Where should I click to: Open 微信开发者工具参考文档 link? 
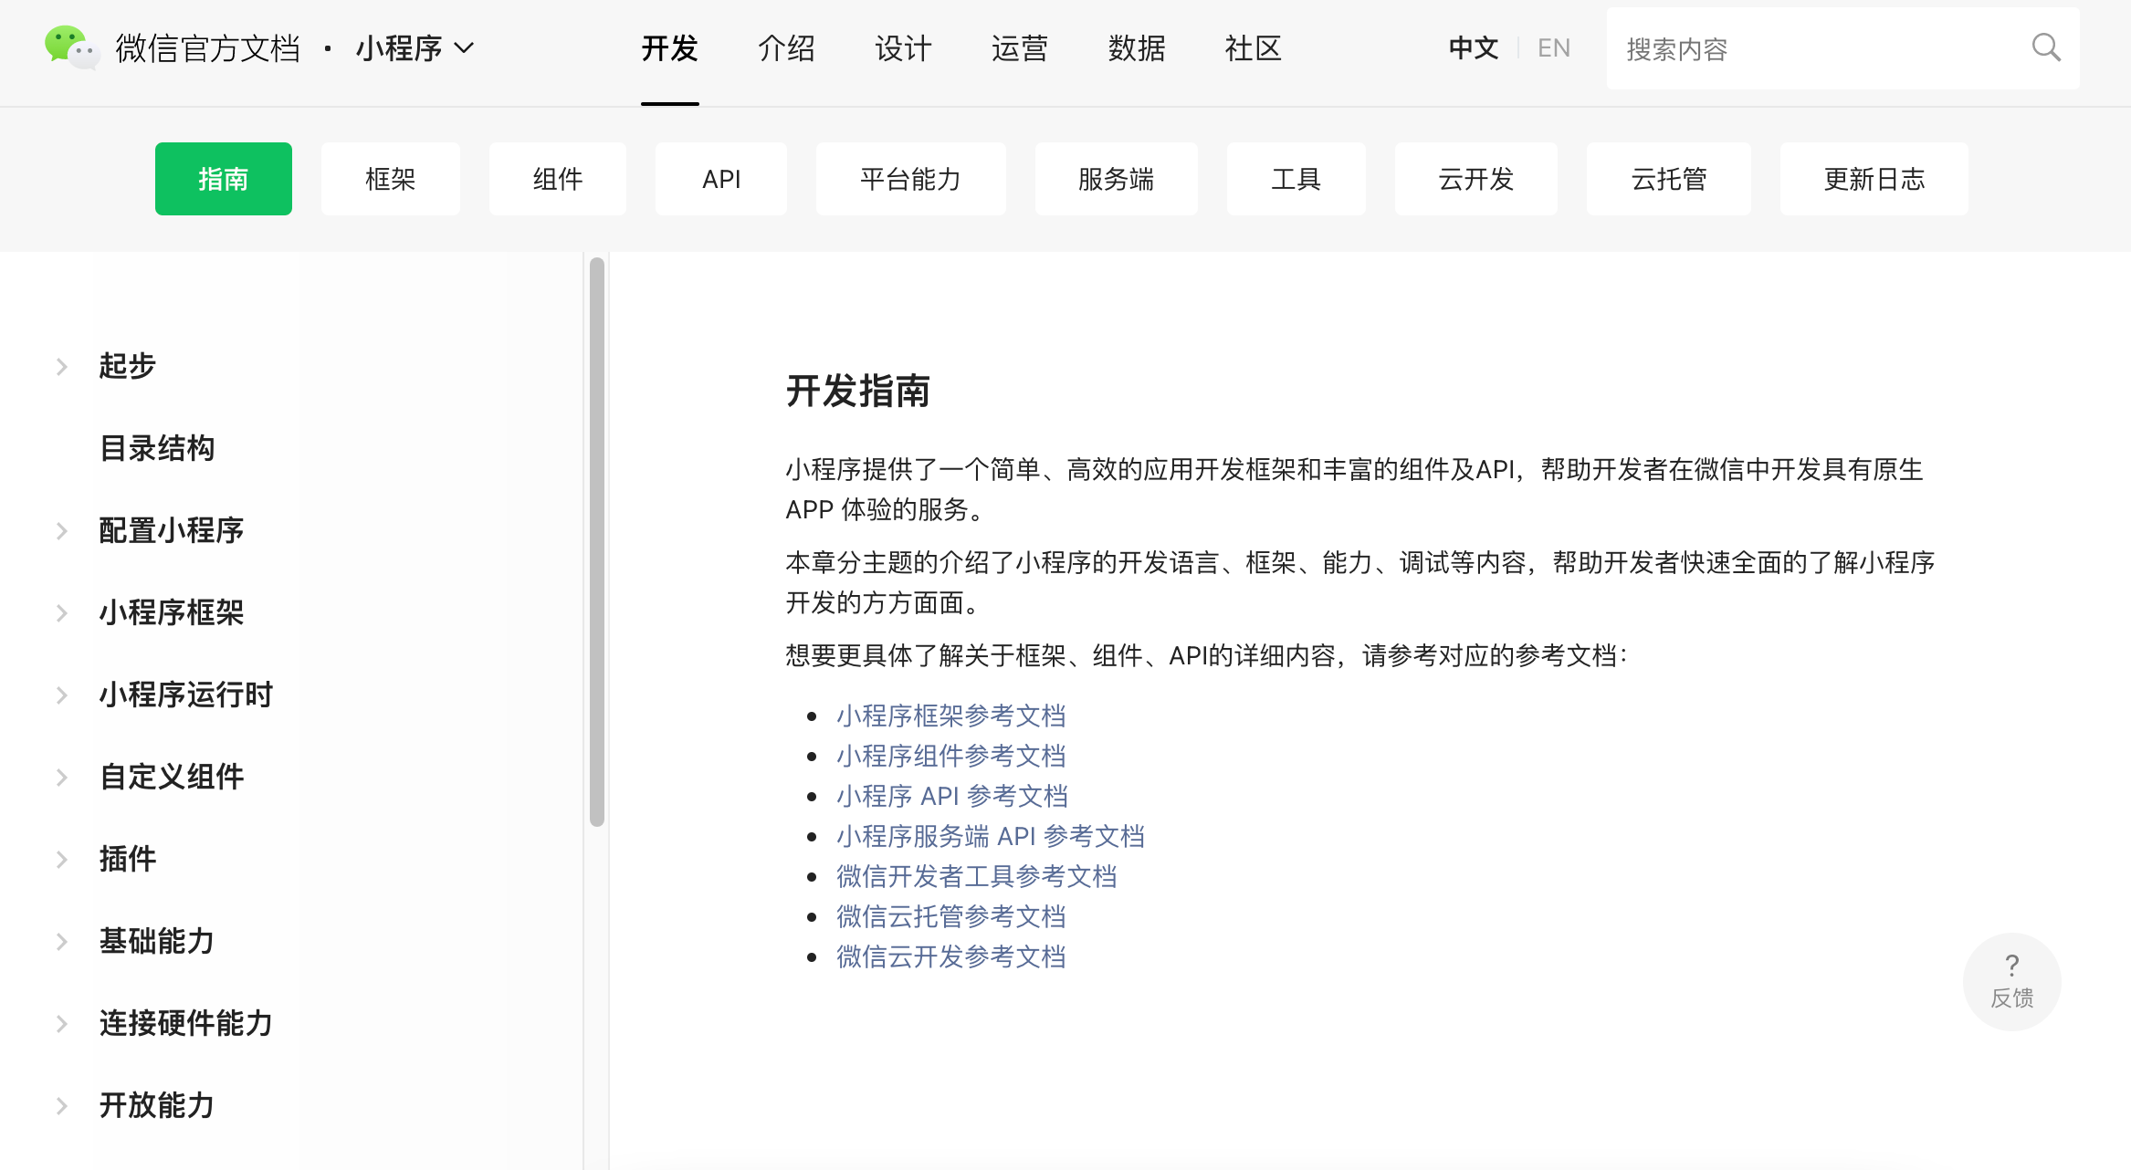tap(976, 876)
